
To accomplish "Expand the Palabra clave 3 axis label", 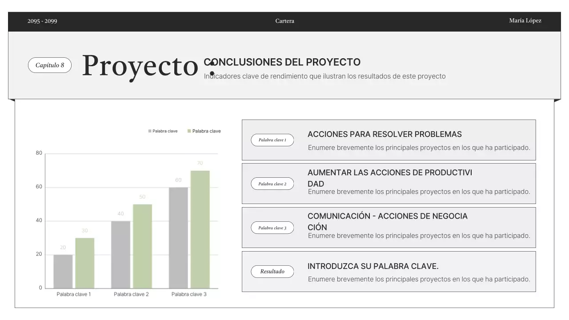I will coord(188,294).
